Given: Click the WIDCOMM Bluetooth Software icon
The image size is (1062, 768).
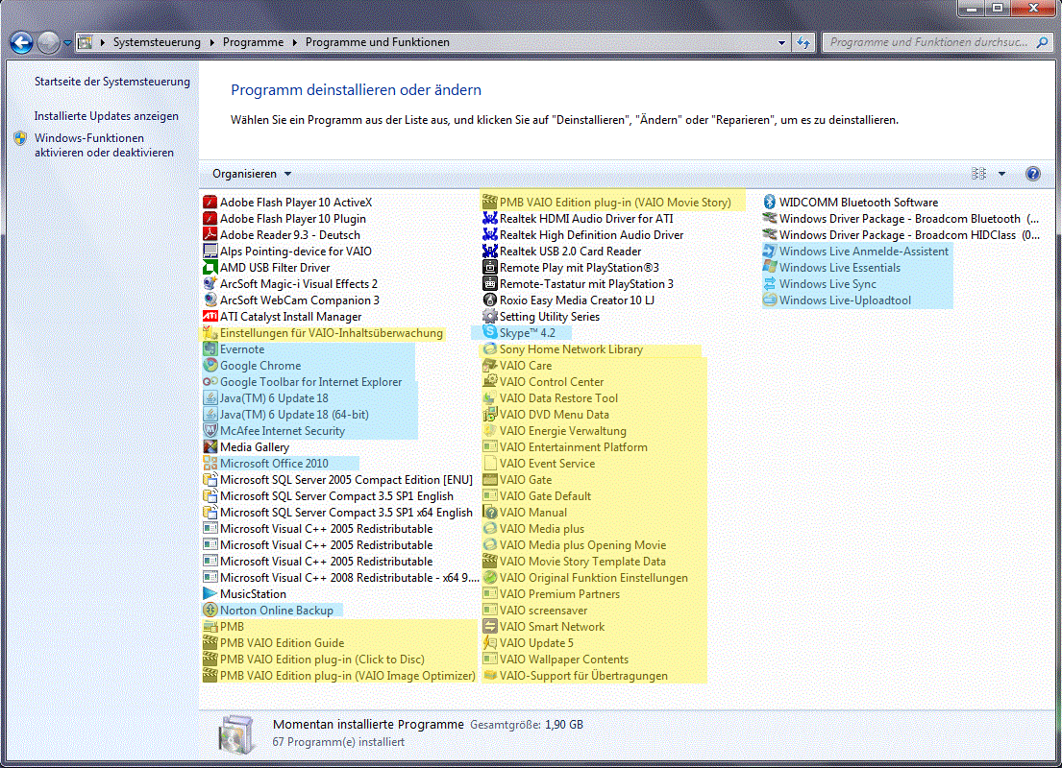Looking at the screenshot, I should coord(770,203).
